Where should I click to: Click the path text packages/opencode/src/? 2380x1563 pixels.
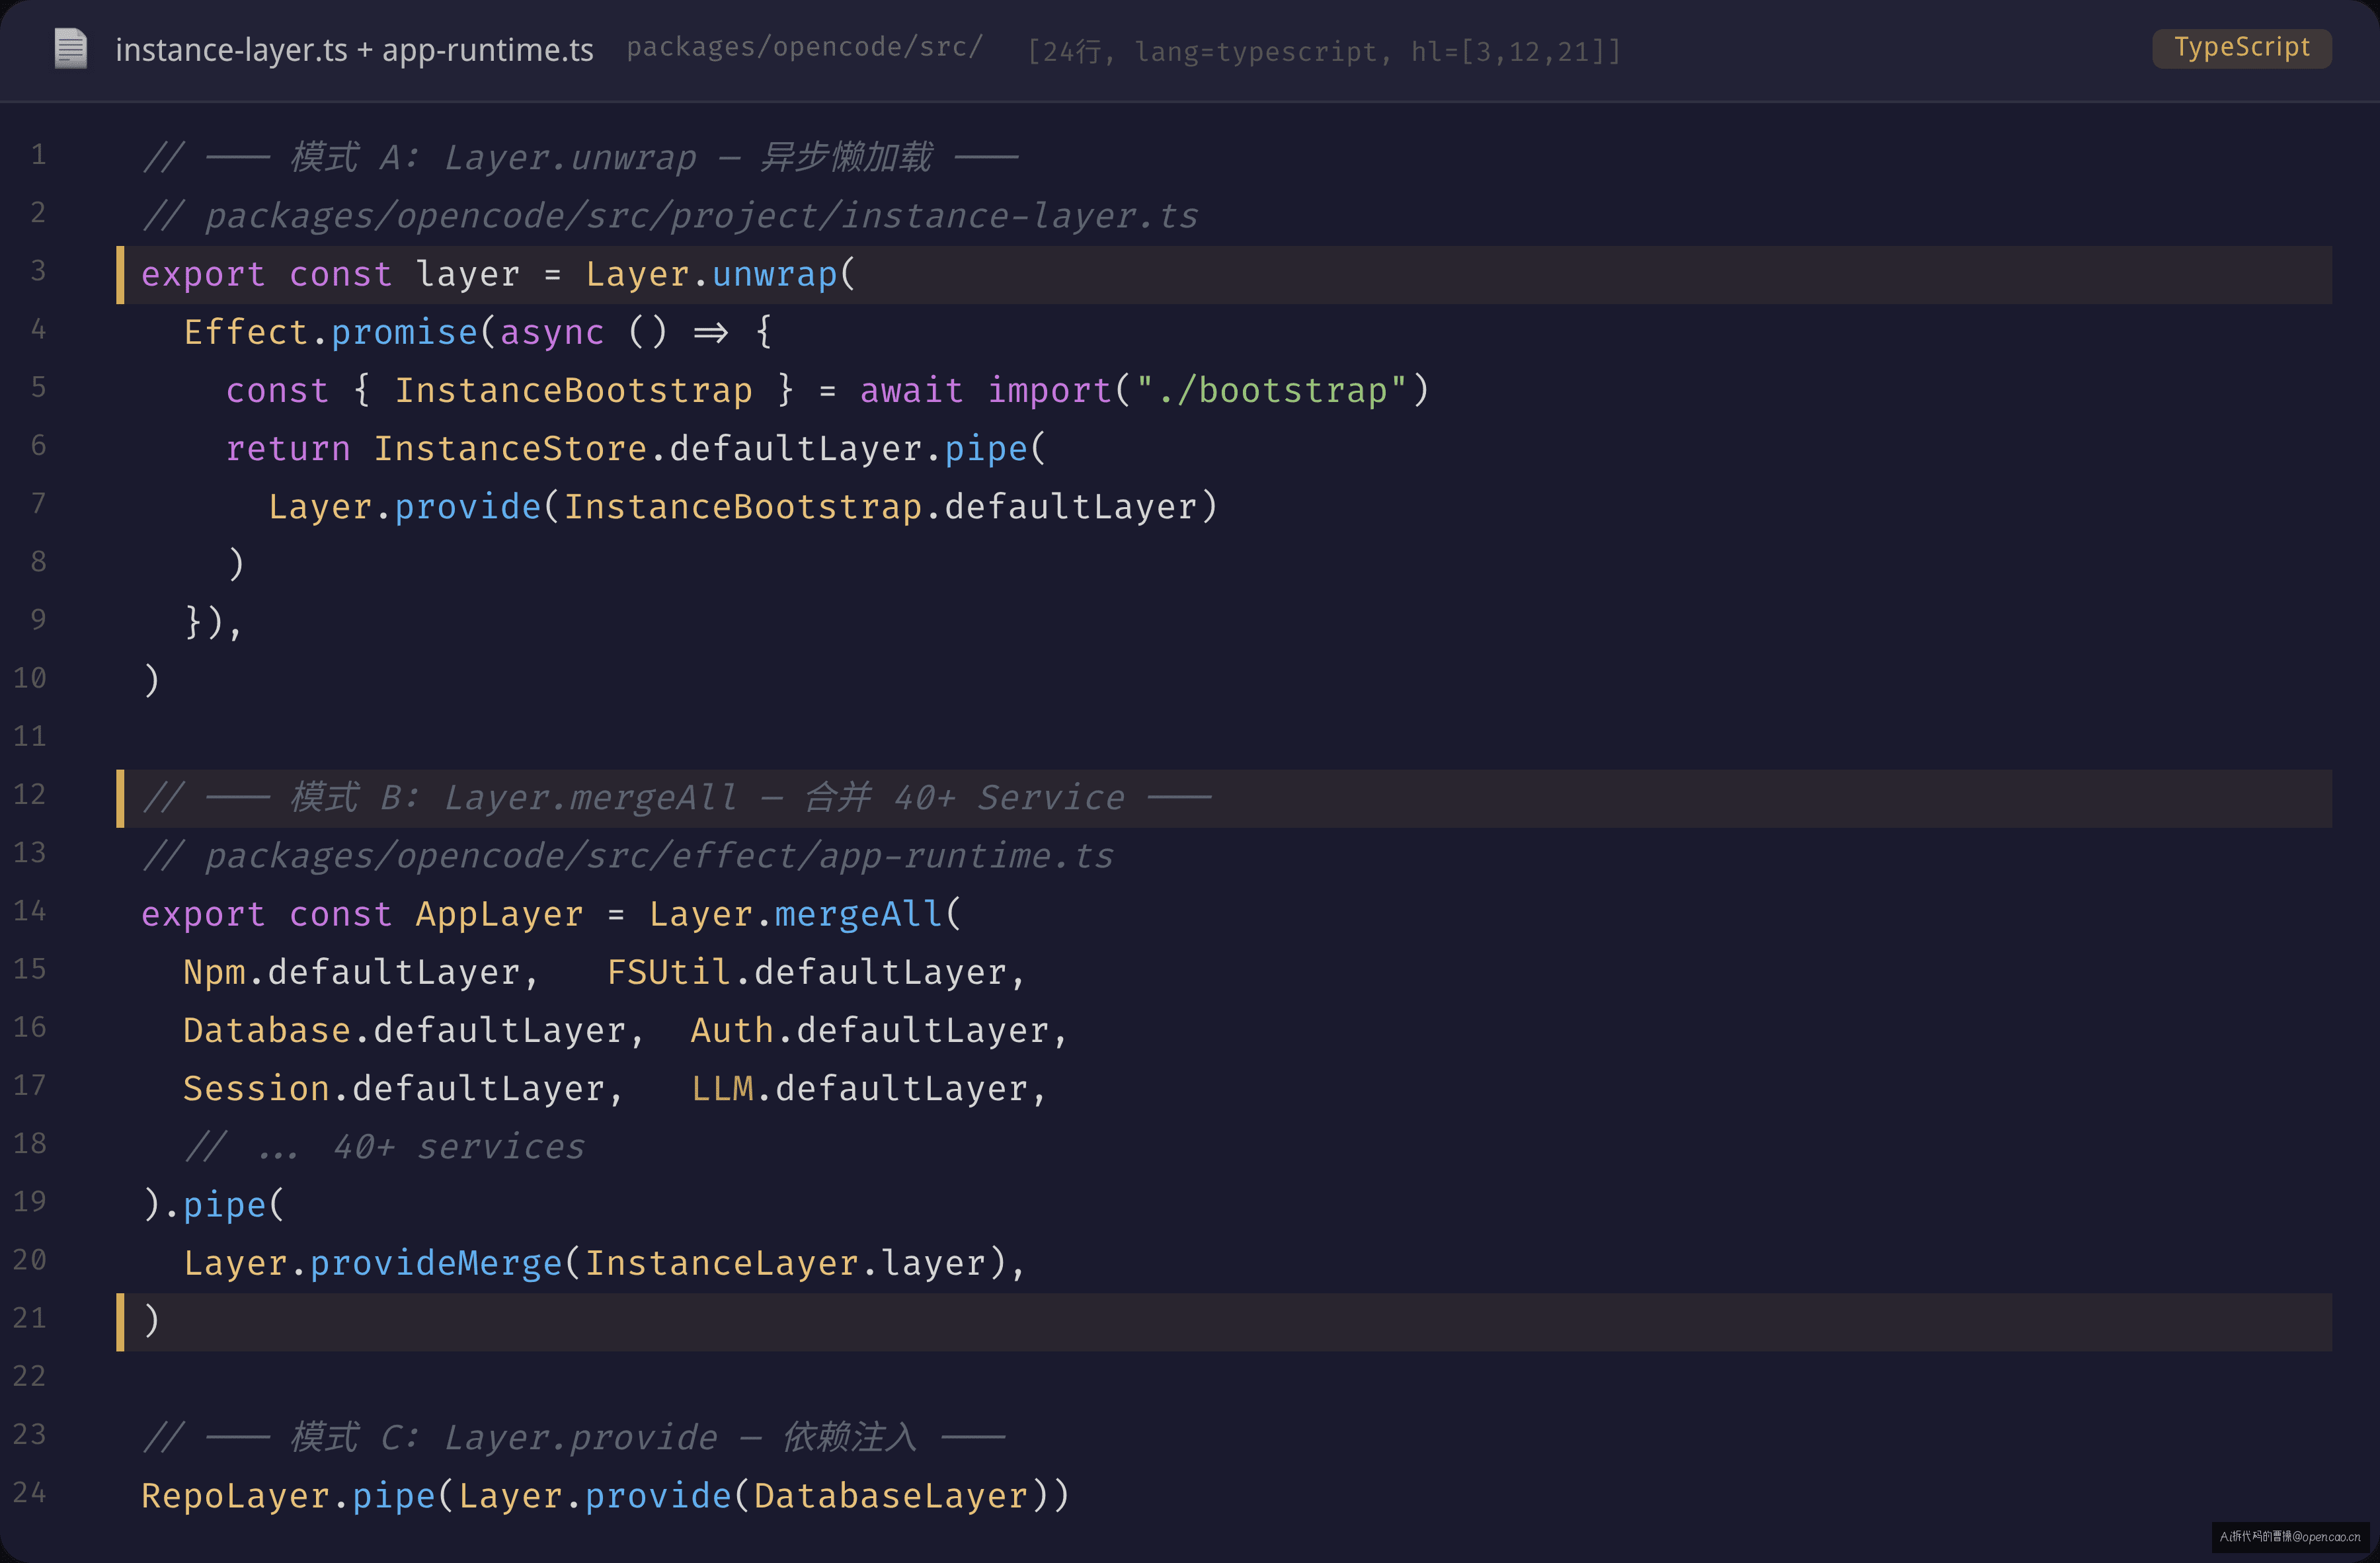tap(805, 47)
